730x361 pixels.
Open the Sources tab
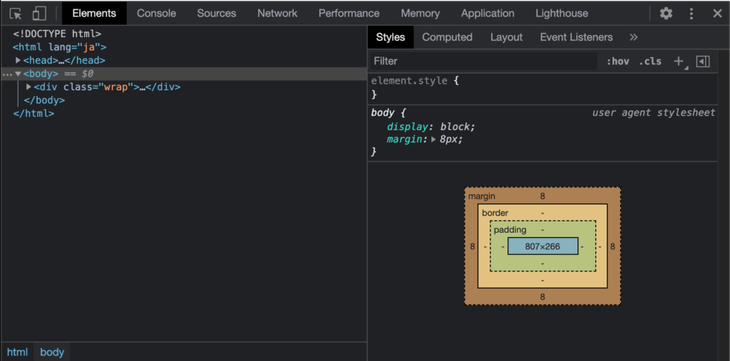coord(217,14)
